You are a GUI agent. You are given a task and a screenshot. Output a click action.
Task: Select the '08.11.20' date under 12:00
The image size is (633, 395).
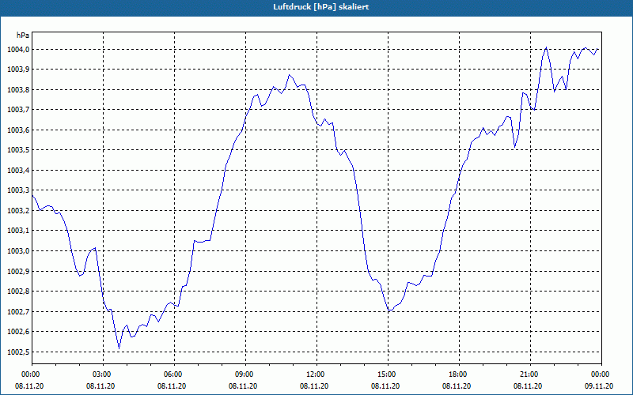[314, 386]
